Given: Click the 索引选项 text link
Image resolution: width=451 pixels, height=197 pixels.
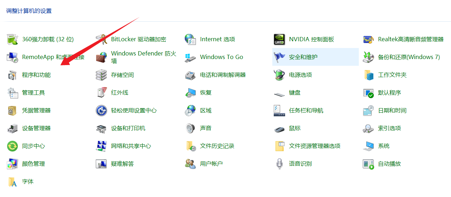Looking at the screenshot, I should [x=389, y=128].
